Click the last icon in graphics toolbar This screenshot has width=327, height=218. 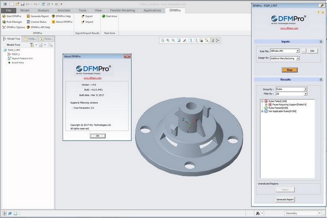coord(217,40)
